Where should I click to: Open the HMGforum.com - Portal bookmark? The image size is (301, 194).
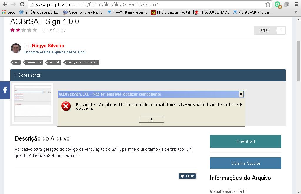click(170, 12)
